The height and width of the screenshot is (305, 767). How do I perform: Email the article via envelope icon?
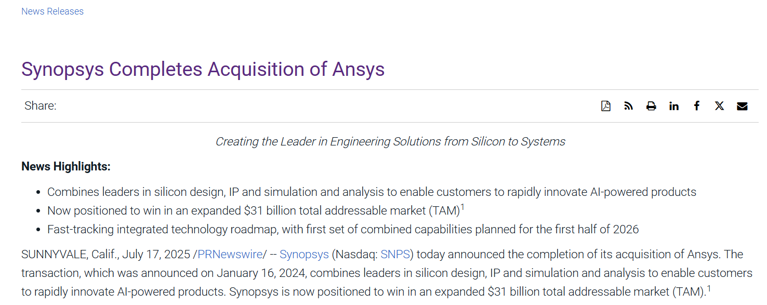coord(742,106)
